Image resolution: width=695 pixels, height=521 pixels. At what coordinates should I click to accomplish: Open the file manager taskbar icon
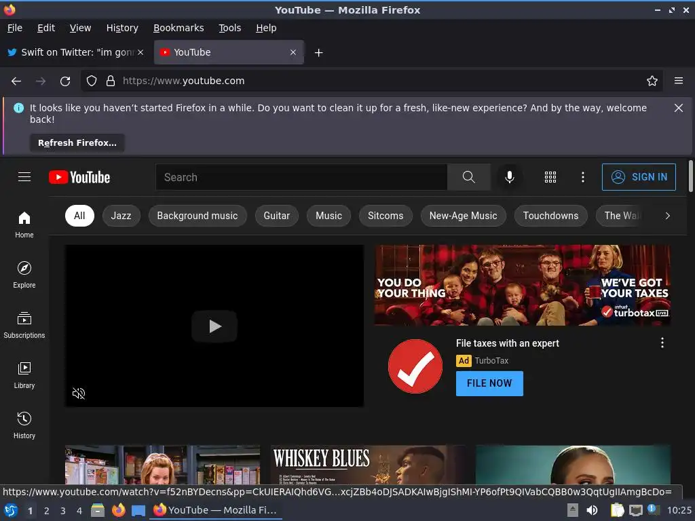coord(98,510)
